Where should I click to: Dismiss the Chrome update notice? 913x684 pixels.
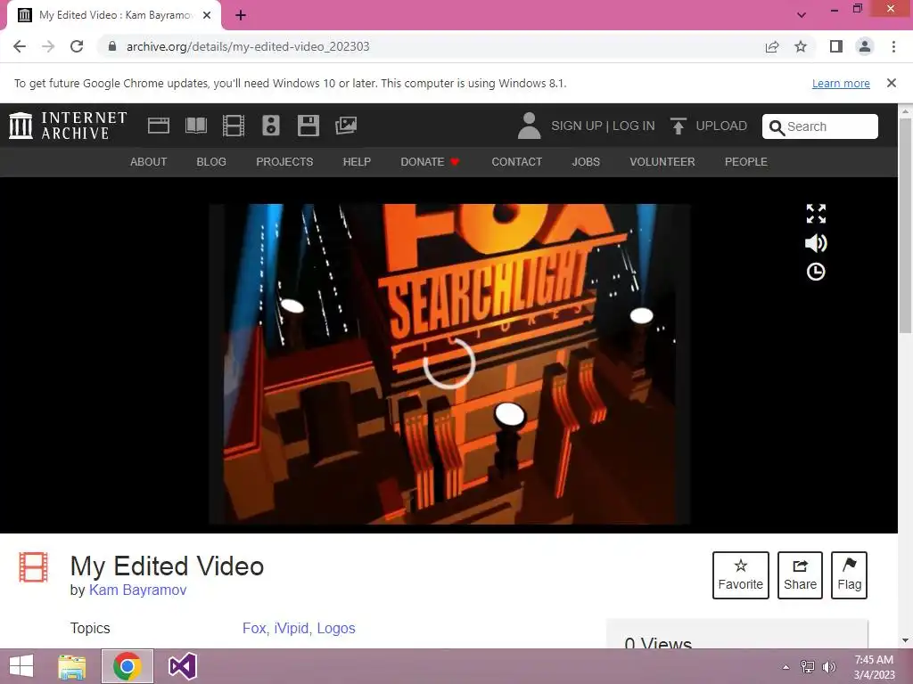(892, 83)
